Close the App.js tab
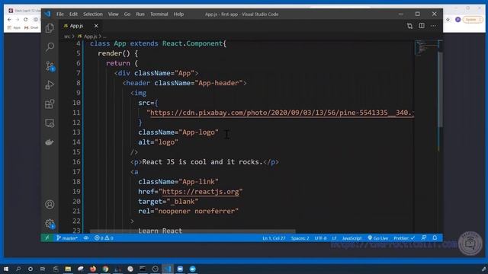This screenshot has width=488, height=274. coord(96,26)
